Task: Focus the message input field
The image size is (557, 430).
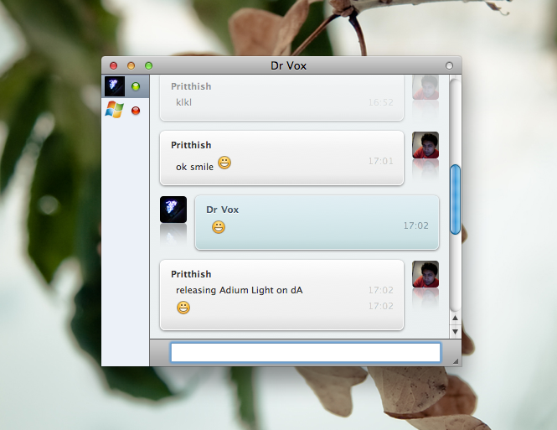Action: pyautogui.click(x=306, y=352)
